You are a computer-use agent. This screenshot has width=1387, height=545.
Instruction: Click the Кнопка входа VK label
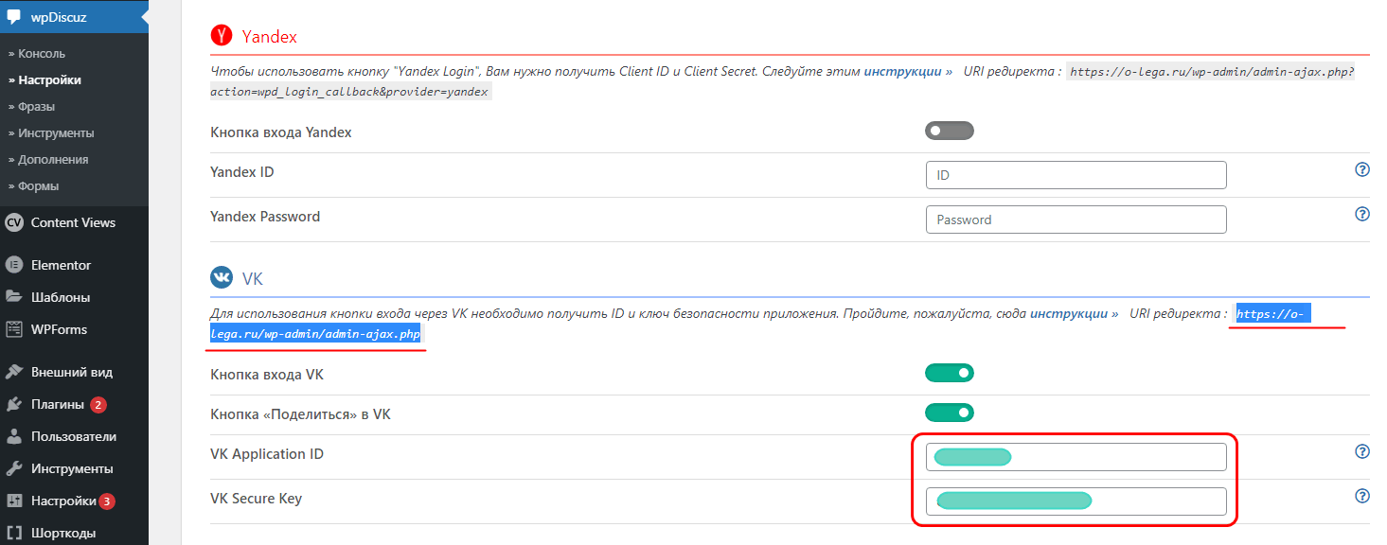(x=267, y=375)
